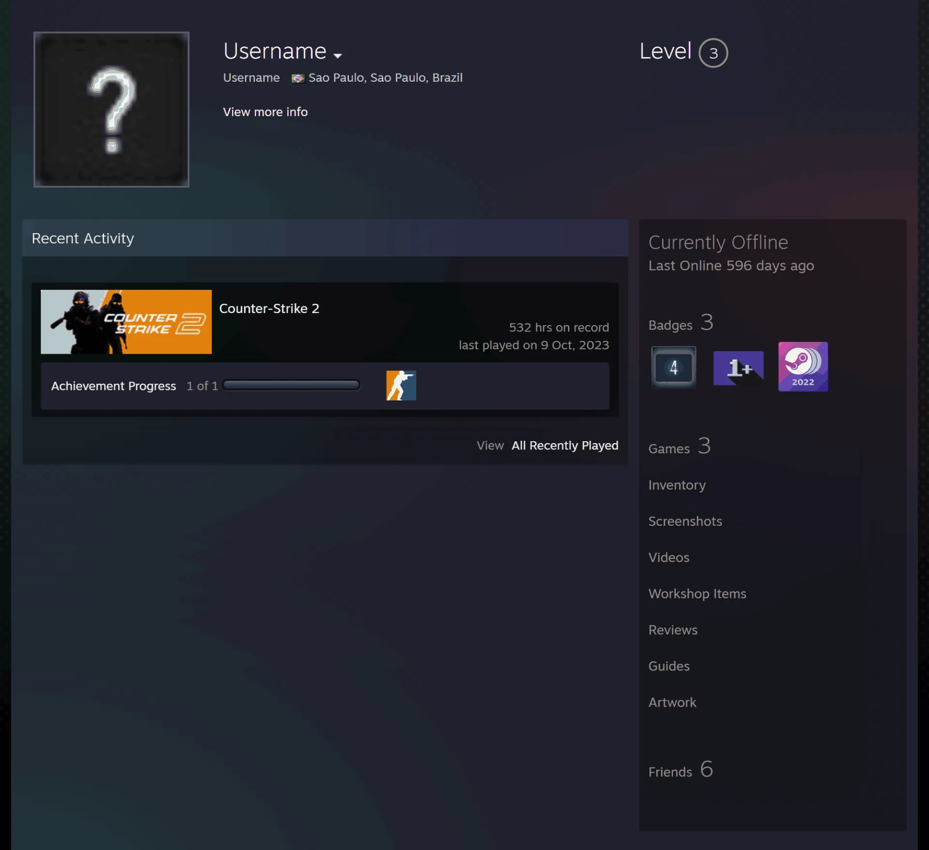Click the '1 of 1' achievement count

pos(202,386)
